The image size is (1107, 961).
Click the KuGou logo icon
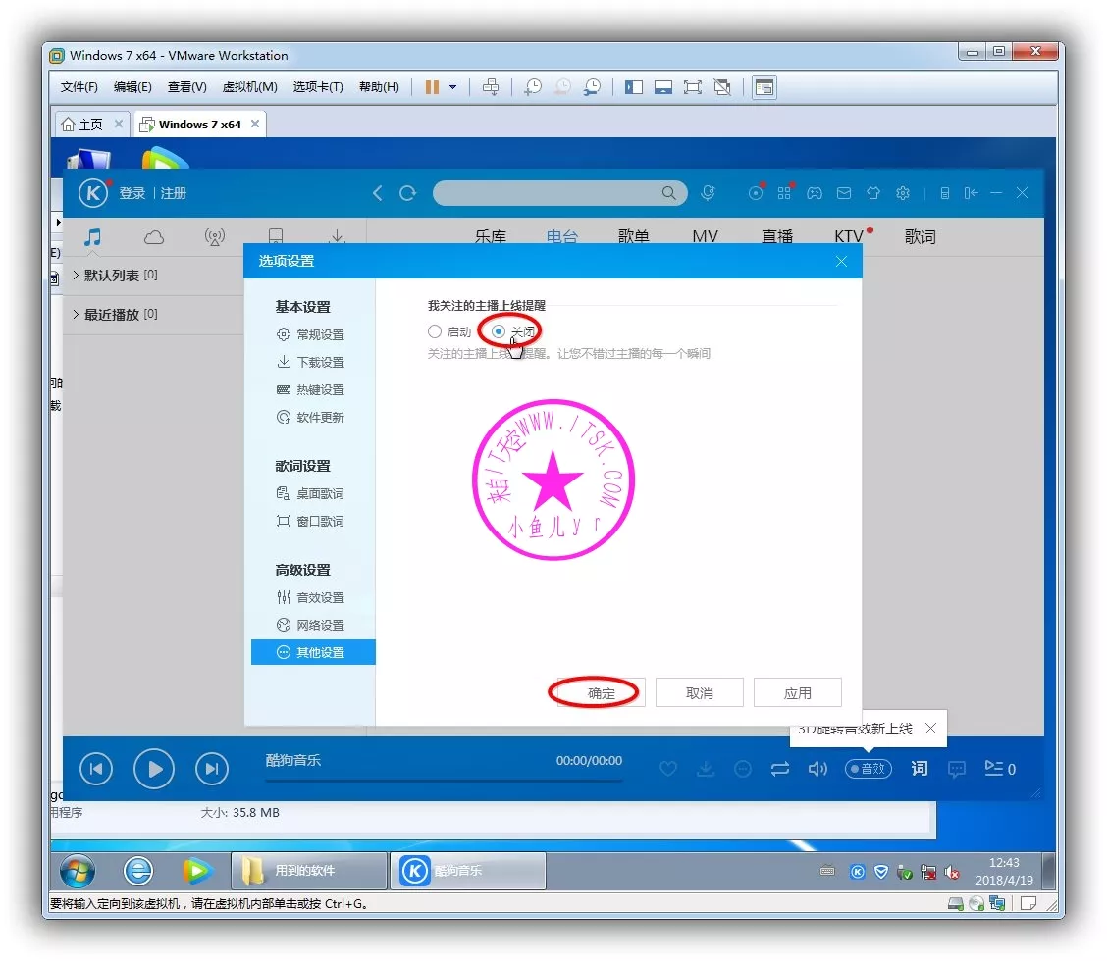(x=93, y=193)
